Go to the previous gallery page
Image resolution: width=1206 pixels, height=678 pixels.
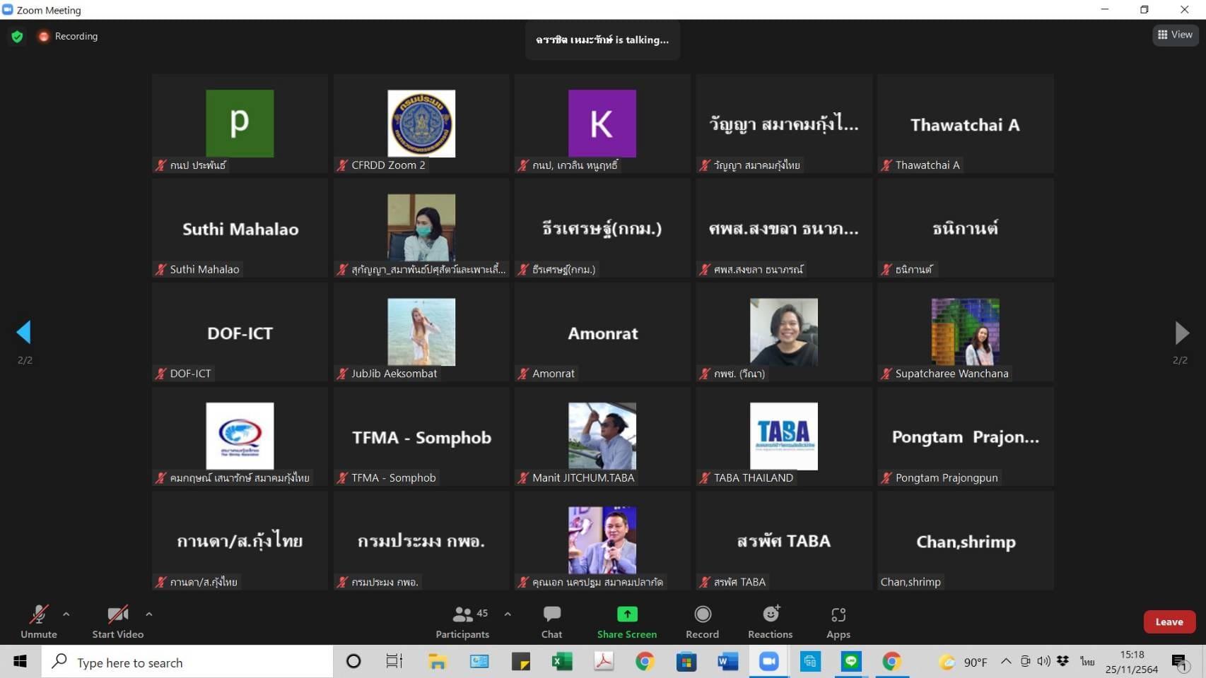(x=24, y=332)
